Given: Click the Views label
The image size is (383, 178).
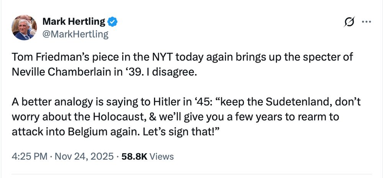Looking at the screenshot, I should pos(161,157).
